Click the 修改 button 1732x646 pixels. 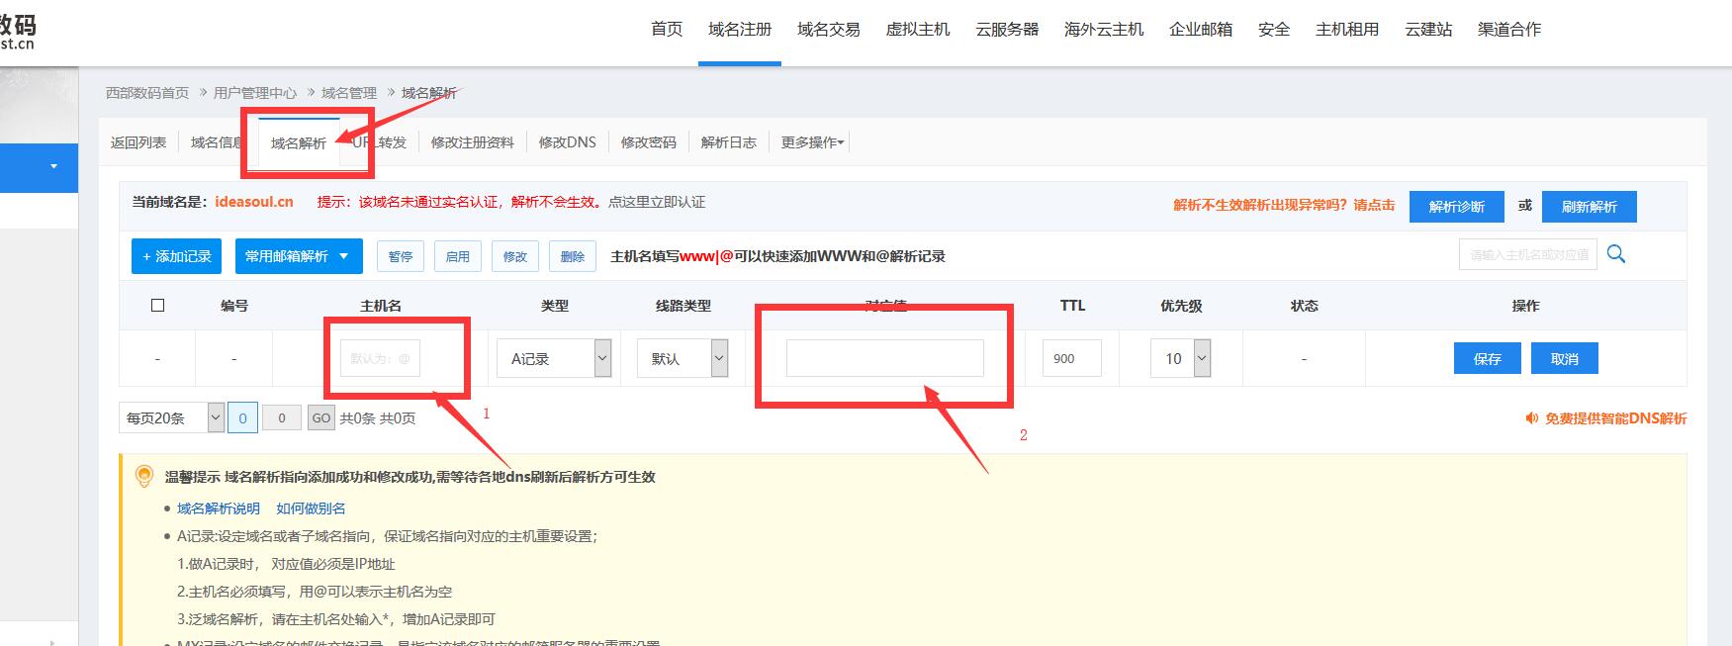(x=515, y=256)
